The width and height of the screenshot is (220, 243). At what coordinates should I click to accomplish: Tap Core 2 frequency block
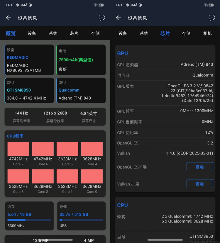click(43, 176)
